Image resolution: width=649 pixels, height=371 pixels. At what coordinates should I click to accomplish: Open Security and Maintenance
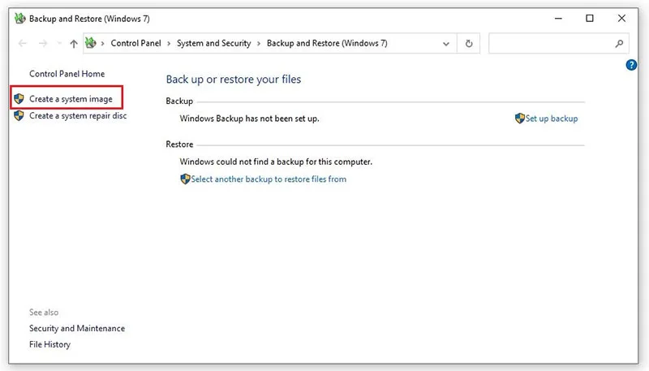pyautogui.click(x=77, y=328)
